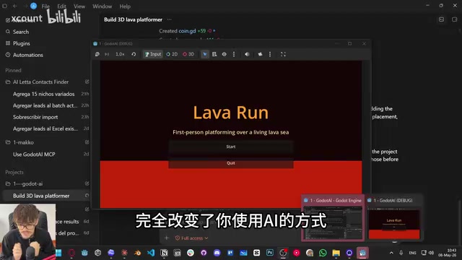Start the Lava Run game
The image size is (462, 260).
click(231, 147)
